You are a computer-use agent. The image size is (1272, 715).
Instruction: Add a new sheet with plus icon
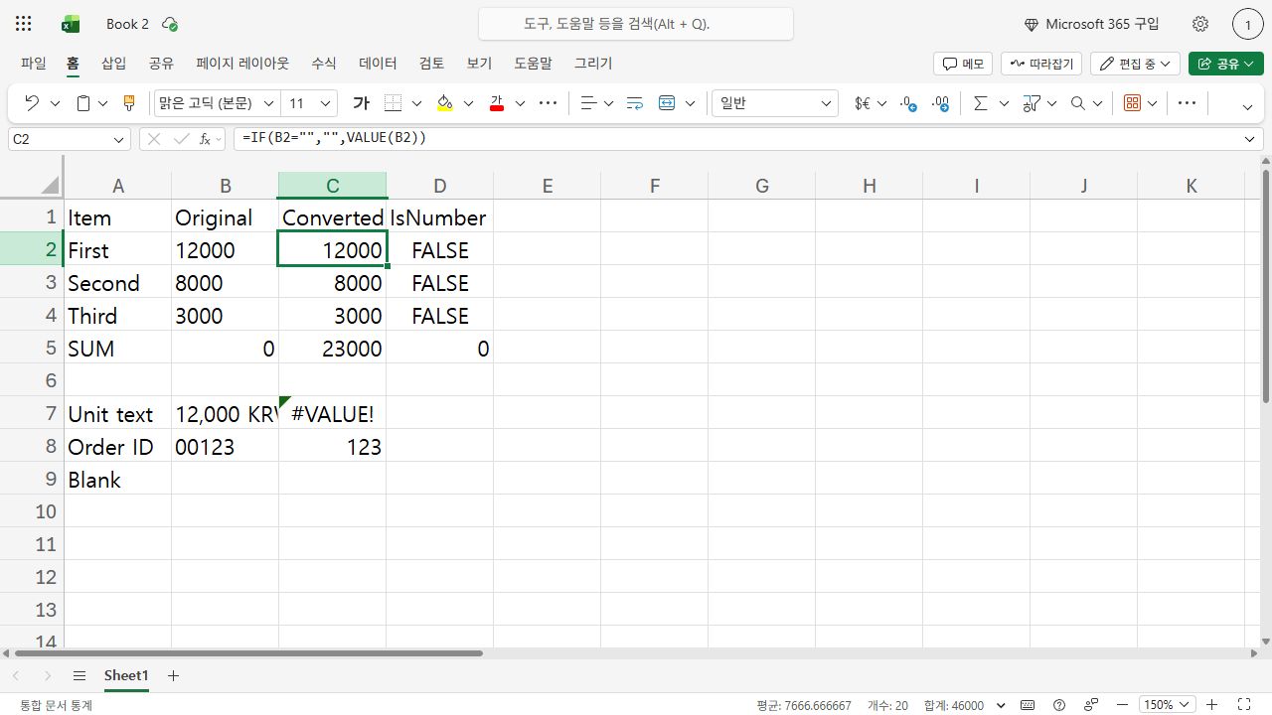pyautogui.click(x=173, y=675)
